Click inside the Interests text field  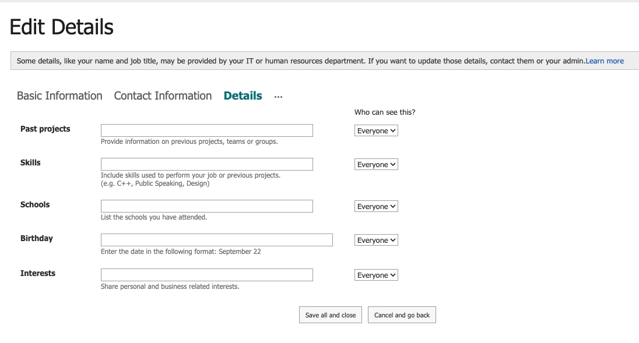[206, 274]
